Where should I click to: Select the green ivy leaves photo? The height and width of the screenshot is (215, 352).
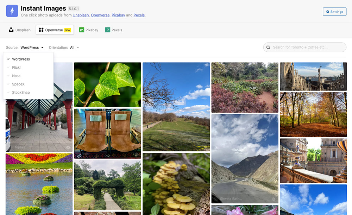pyautogui.click(x=107, y=84)
